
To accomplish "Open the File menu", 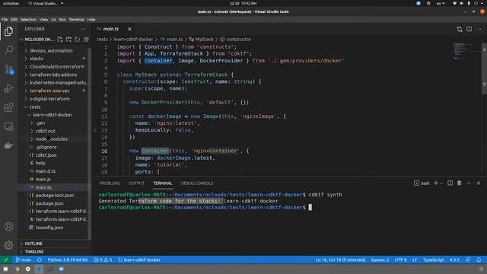I will (5, 20).
